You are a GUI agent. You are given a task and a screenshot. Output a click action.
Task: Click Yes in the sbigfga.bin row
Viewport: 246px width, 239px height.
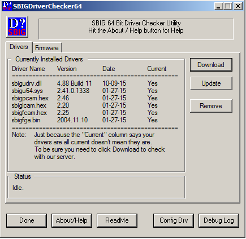click(x=153, y=120)
